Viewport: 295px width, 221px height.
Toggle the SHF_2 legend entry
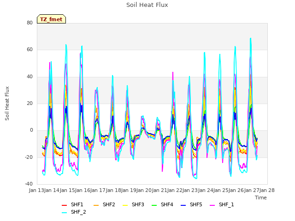click(x=74, y=212)
